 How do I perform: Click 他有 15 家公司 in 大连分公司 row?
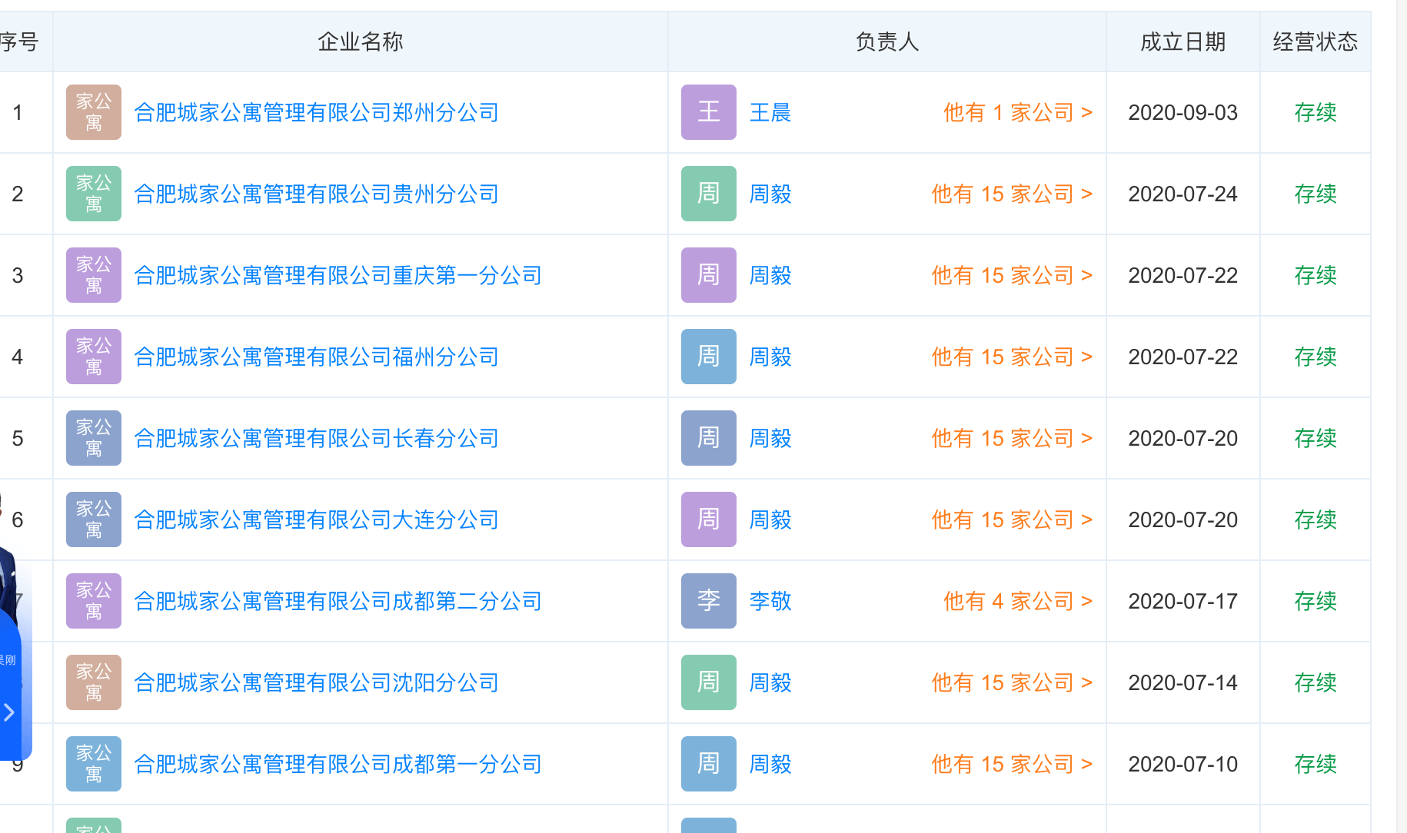click(x=1012, y=520)
